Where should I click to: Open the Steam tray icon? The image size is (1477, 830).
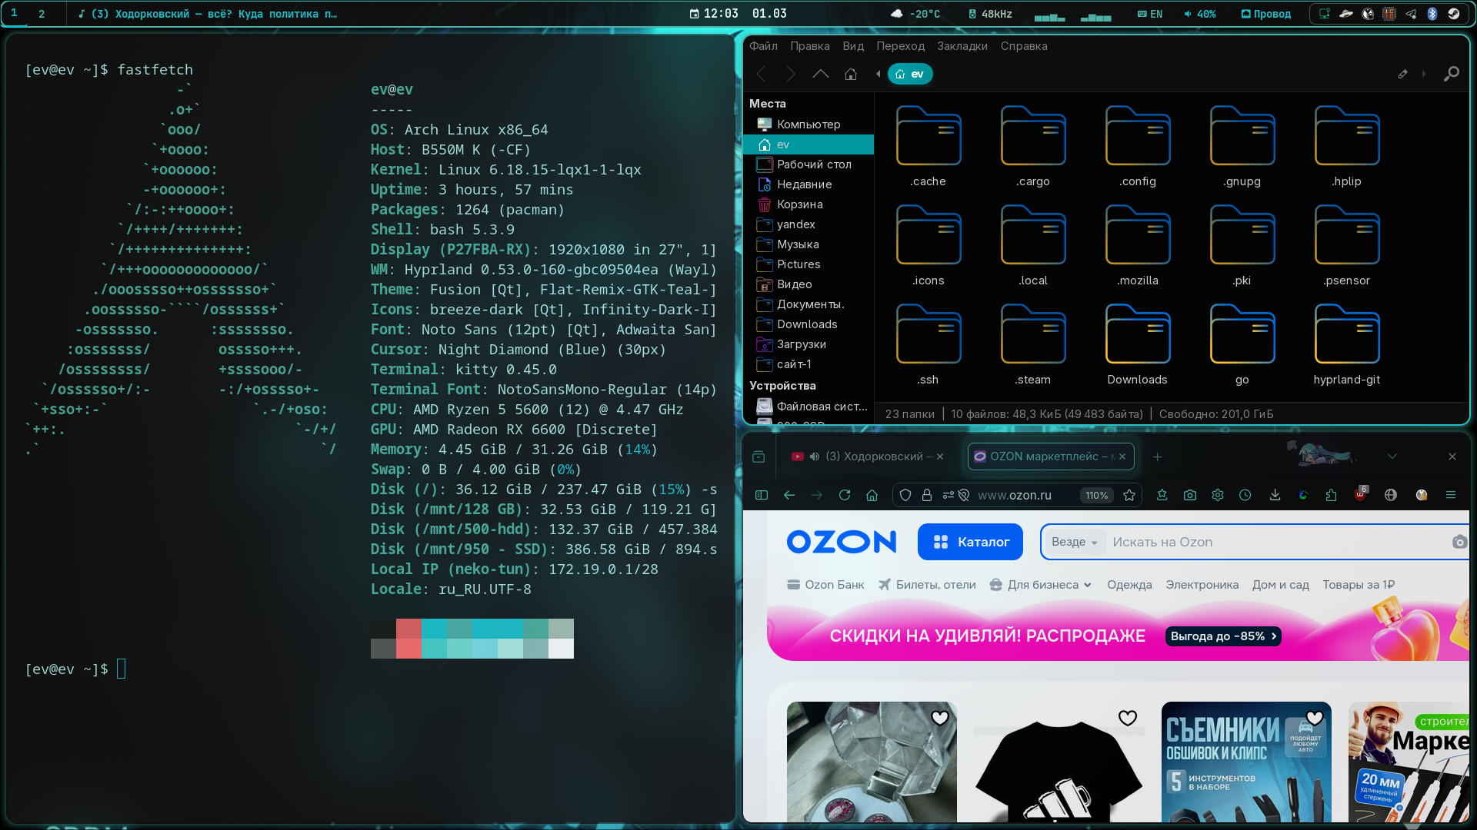[1453, 14]
